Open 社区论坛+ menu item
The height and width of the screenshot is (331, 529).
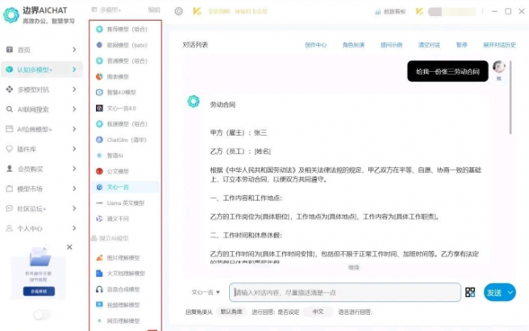[x=42, y=209]
